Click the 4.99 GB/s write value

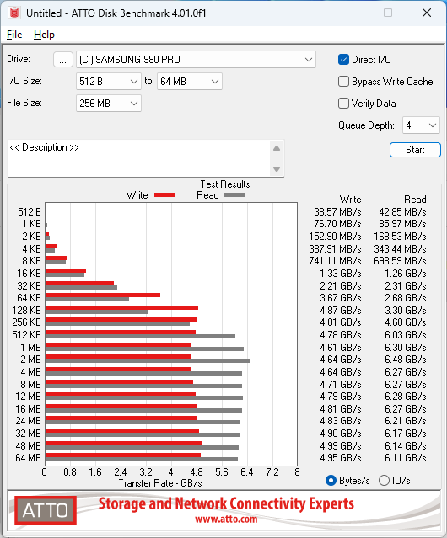click(341, 445)
